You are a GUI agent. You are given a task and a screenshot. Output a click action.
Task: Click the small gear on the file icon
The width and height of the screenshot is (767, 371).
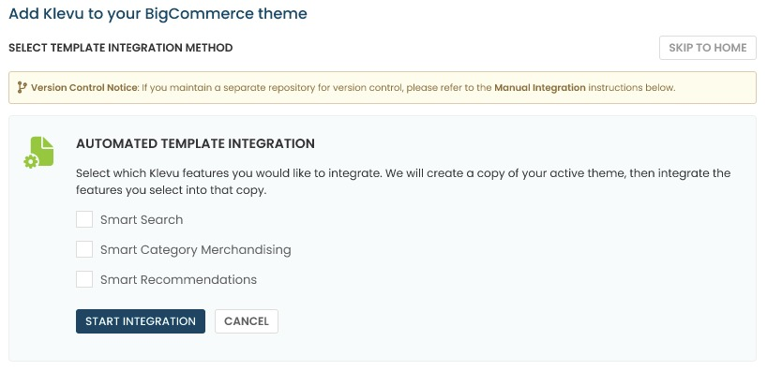click(30, 162)
